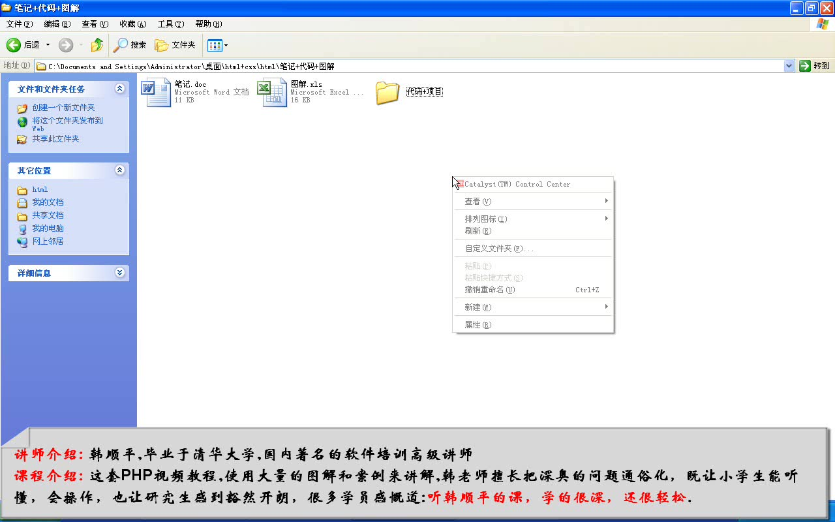Click the Up folder toolbar icon
The image size is (835, 522).
[x=97, y=44]
